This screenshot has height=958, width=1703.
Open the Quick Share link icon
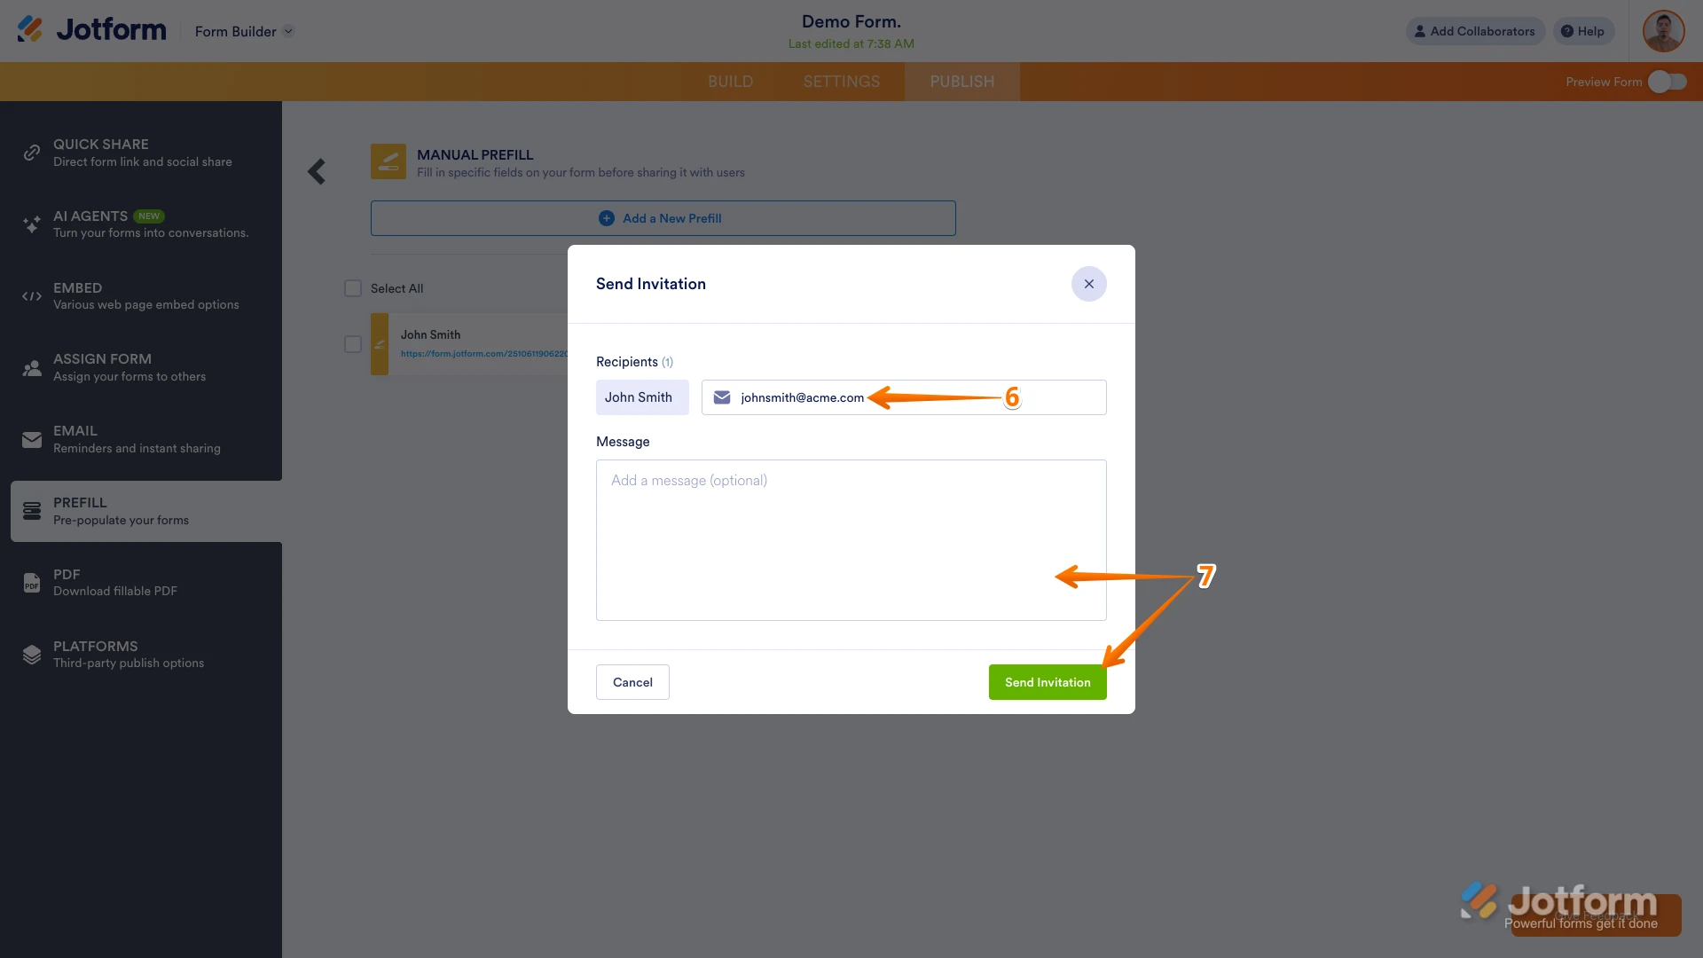point(32,153)
